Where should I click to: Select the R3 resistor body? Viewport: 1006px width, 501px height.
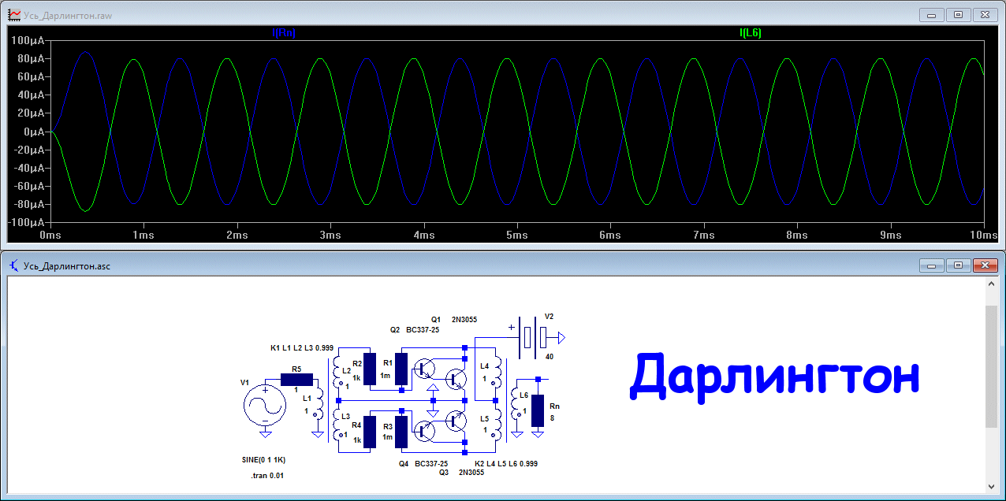pyautogui.click(x=401, y=432)
